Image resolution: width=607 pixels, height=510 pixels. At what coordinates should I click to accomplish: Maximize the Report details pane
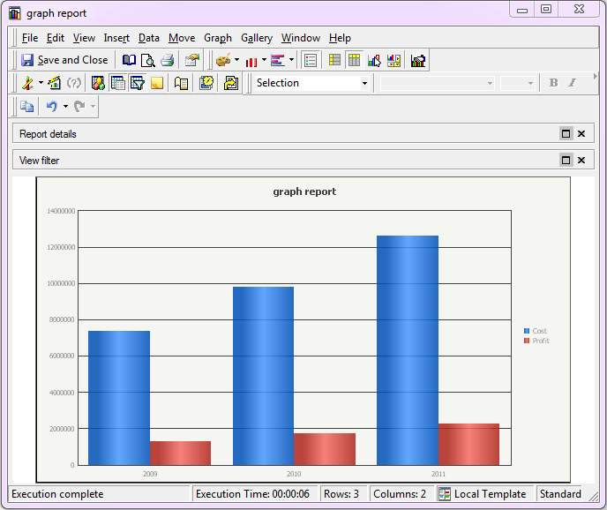coord(566,133)
